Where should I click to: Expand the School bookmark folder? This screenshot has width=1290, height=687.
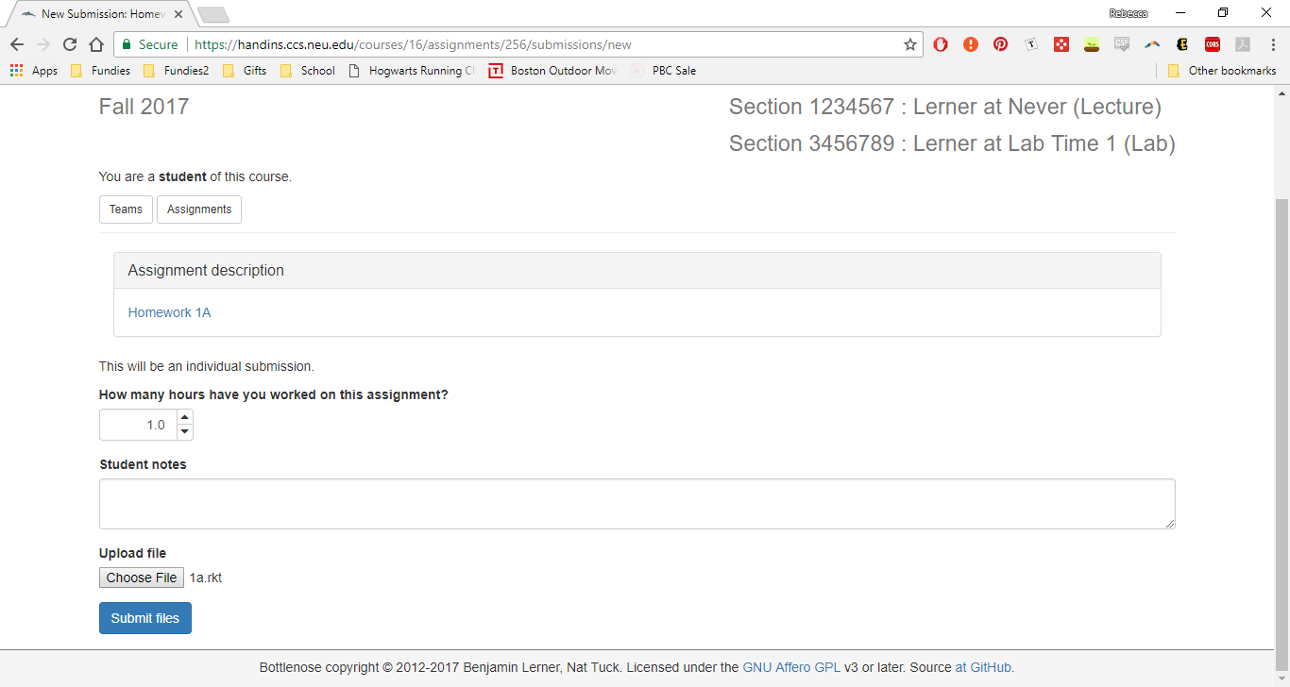(308, 71)
